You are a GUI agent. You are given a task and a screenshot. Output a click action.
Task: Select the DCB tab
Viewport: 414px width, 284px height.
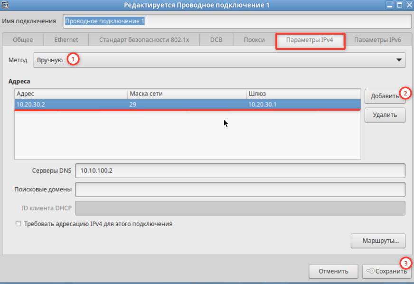point(216,40)
